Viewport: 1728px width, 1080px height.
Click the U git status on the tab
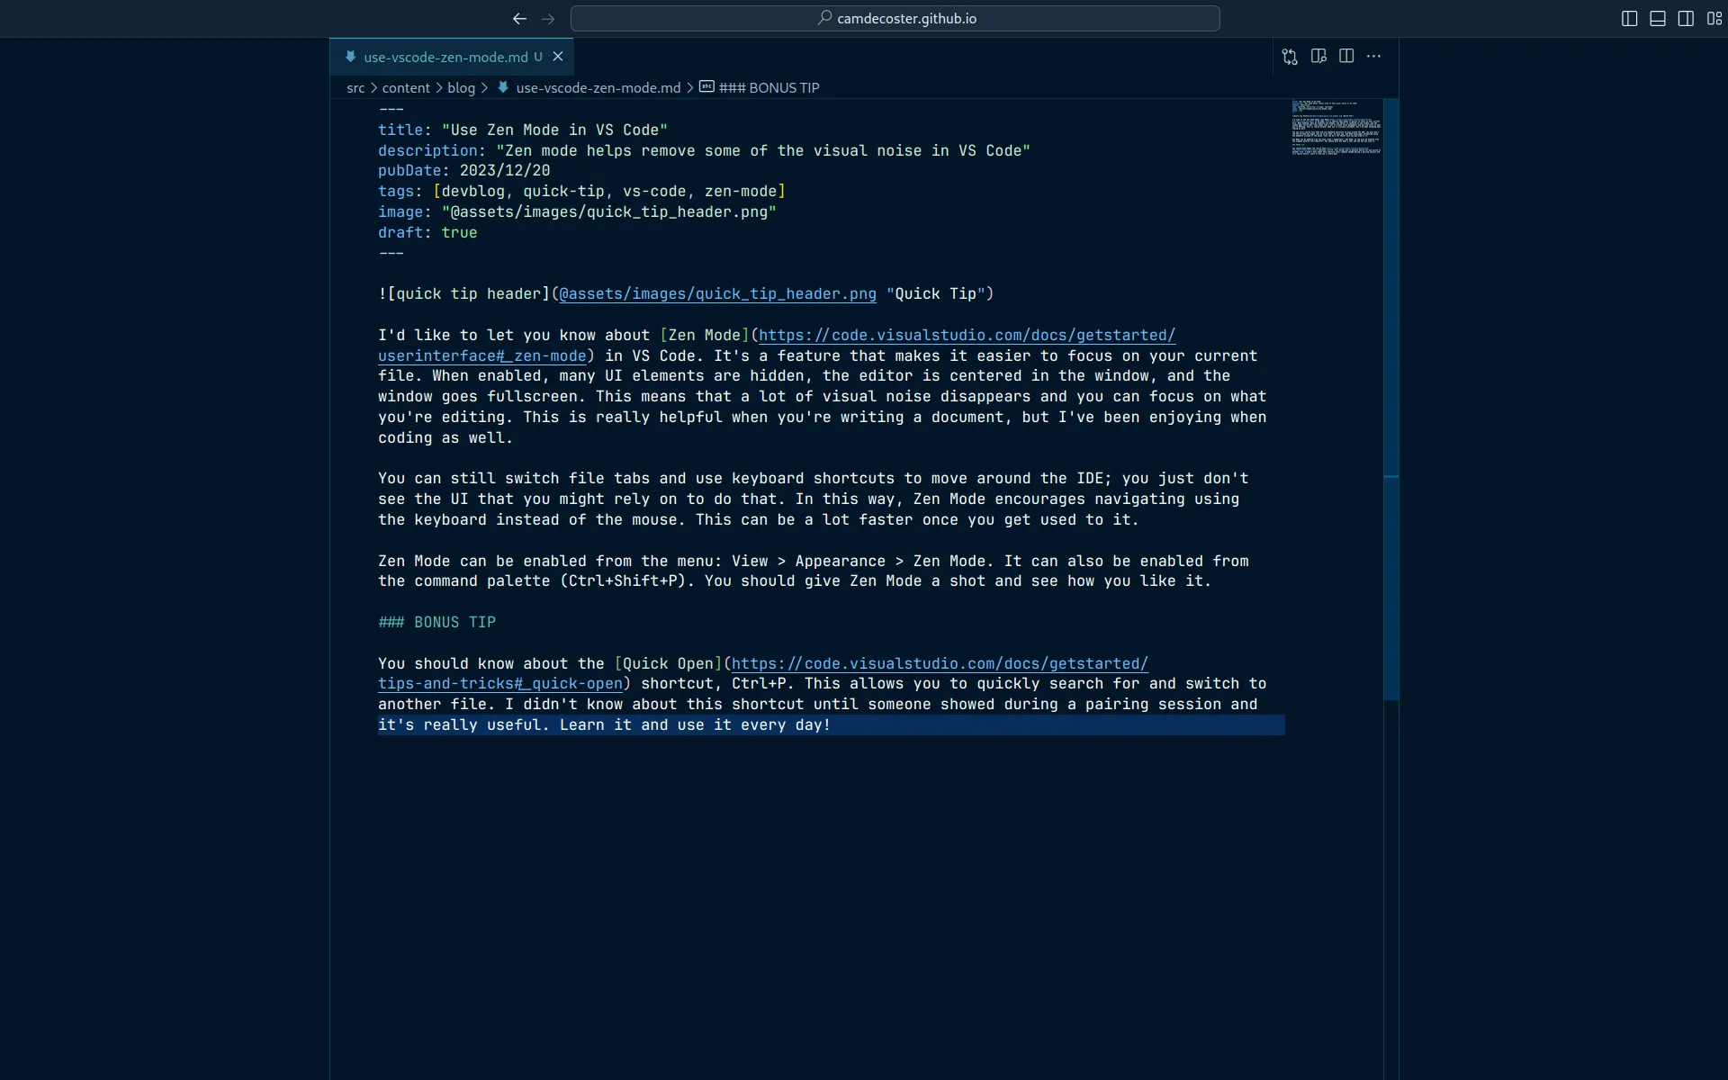coord(538,57)
